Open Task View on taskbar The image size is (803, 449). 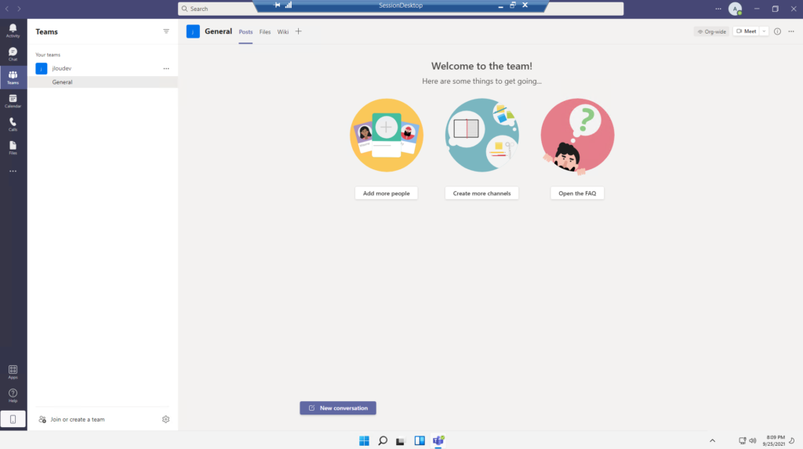[401, 441]
